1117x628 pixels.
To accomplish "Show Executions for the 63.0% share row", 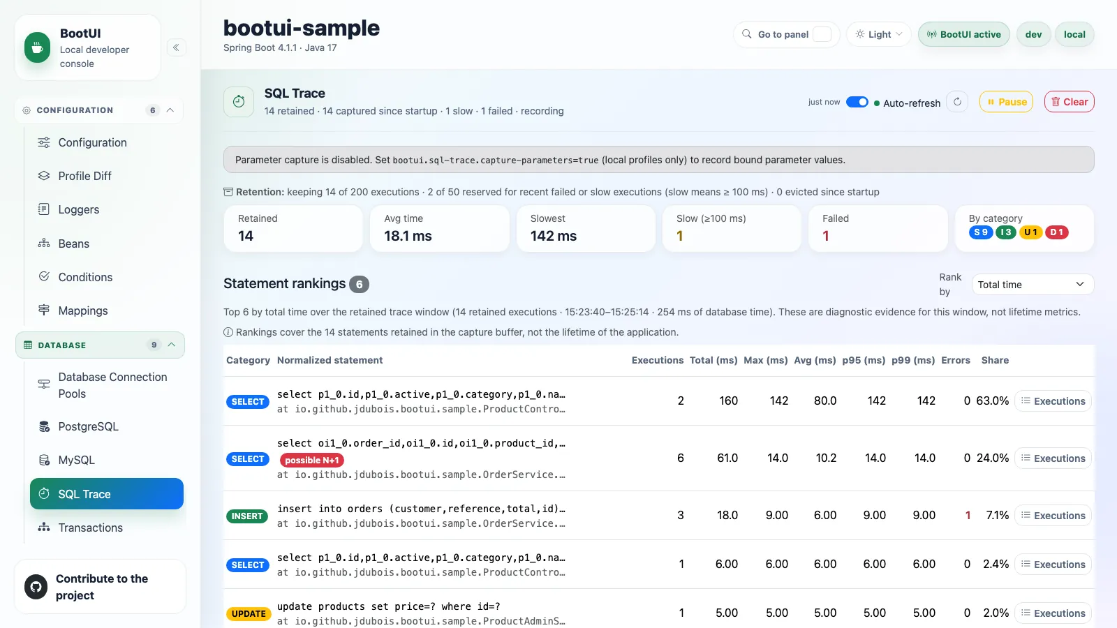I will pyautogui.click(x=1053, y=401).
